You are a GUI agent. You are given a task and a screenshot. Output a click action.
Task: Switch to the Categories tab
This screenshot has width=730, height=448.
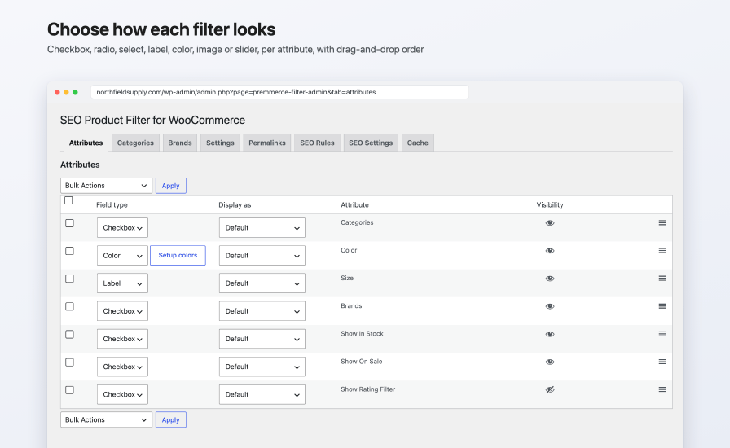click(135, 143)
